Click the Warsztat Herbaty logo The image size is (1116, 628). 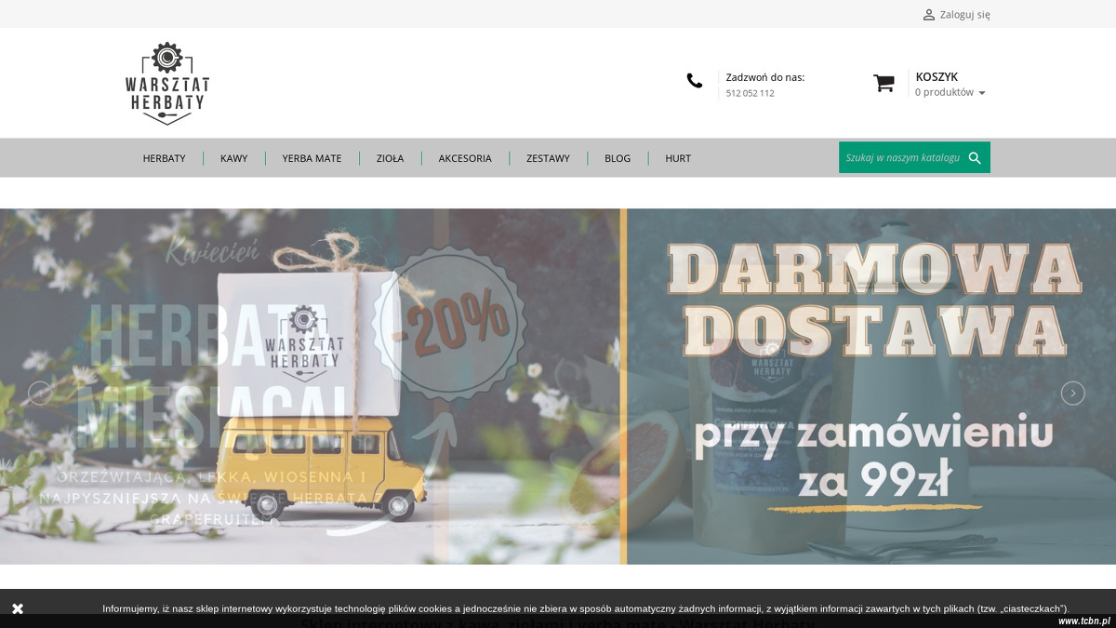coord(167,83)
